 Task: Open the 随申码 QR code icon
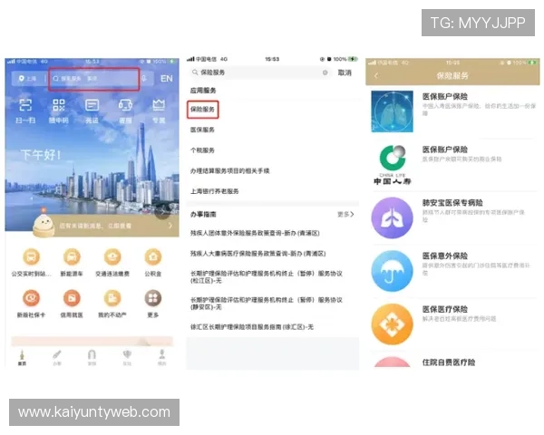tap(59, 105)
